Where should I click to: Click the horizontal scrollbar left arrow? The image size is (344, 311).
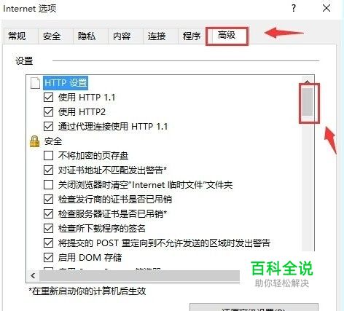(x=33, y=275)
